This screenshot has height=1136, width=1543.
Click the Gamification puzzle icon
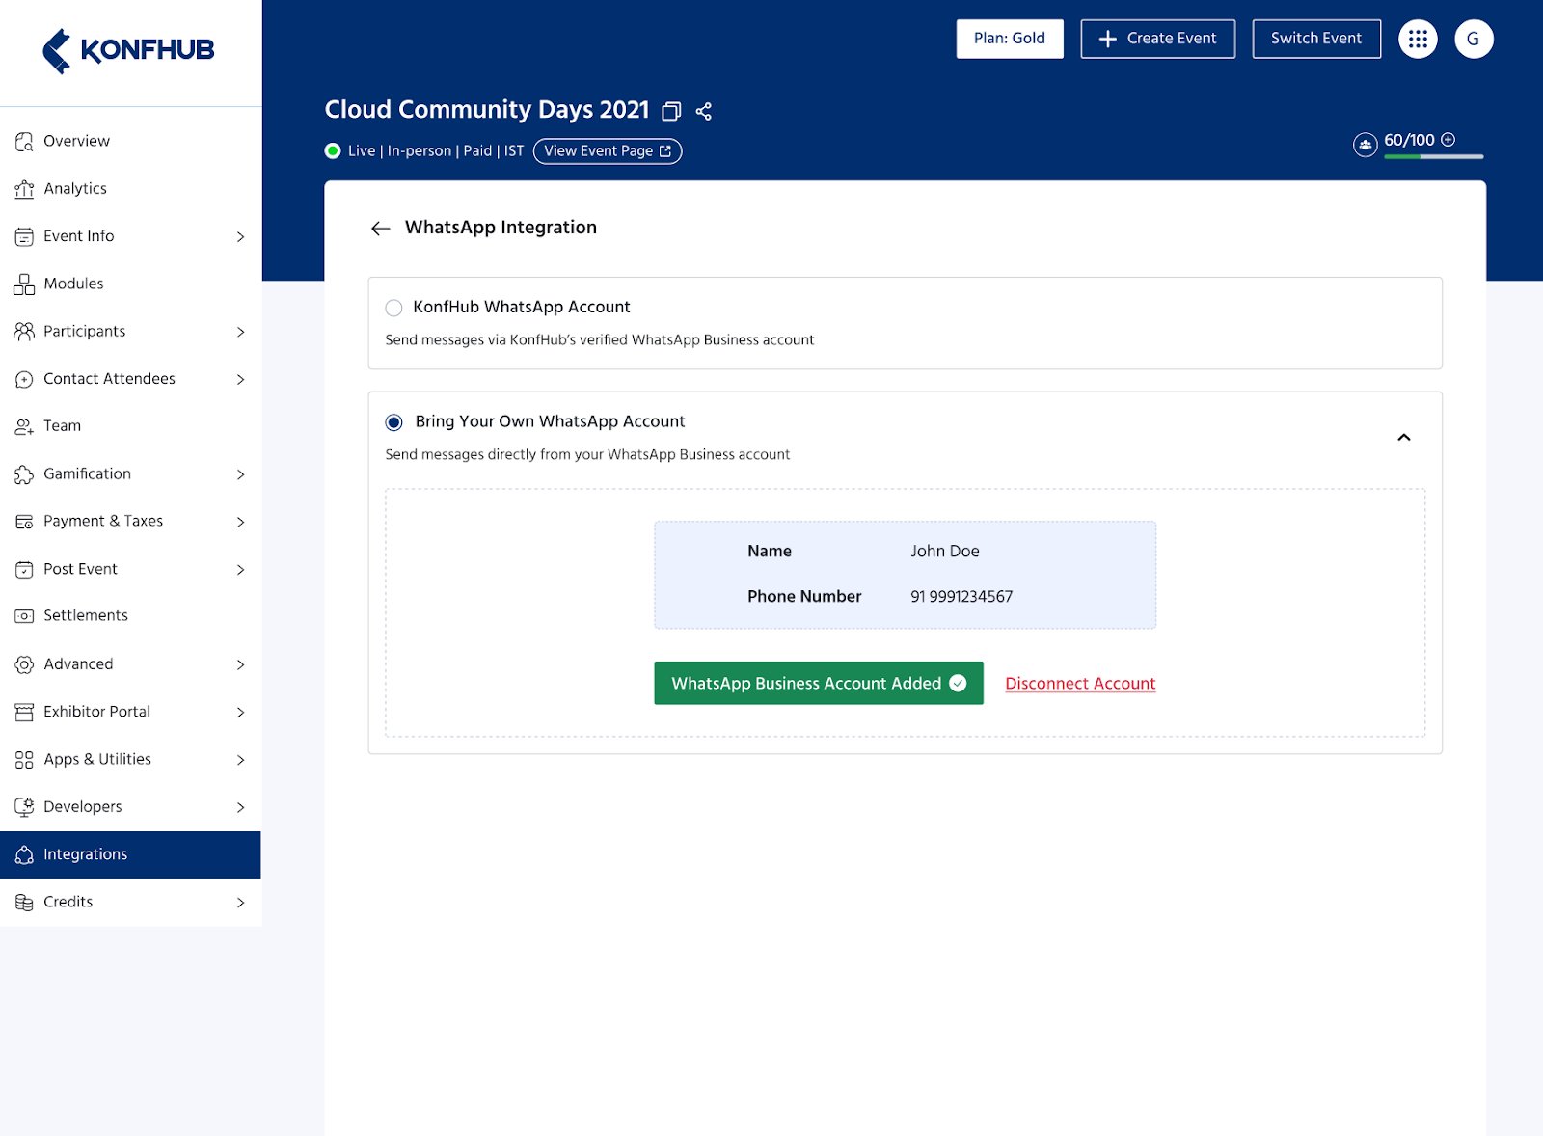24,474
